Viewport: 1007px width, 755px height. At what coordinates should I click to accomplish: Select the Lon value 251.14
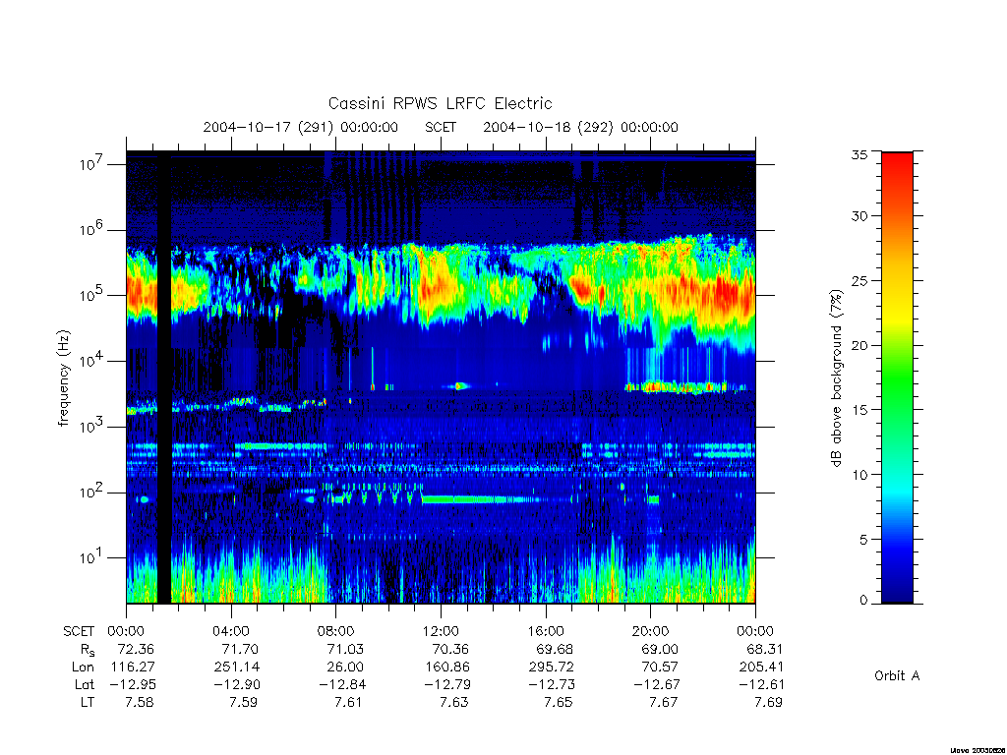click(x=237, y=667)
